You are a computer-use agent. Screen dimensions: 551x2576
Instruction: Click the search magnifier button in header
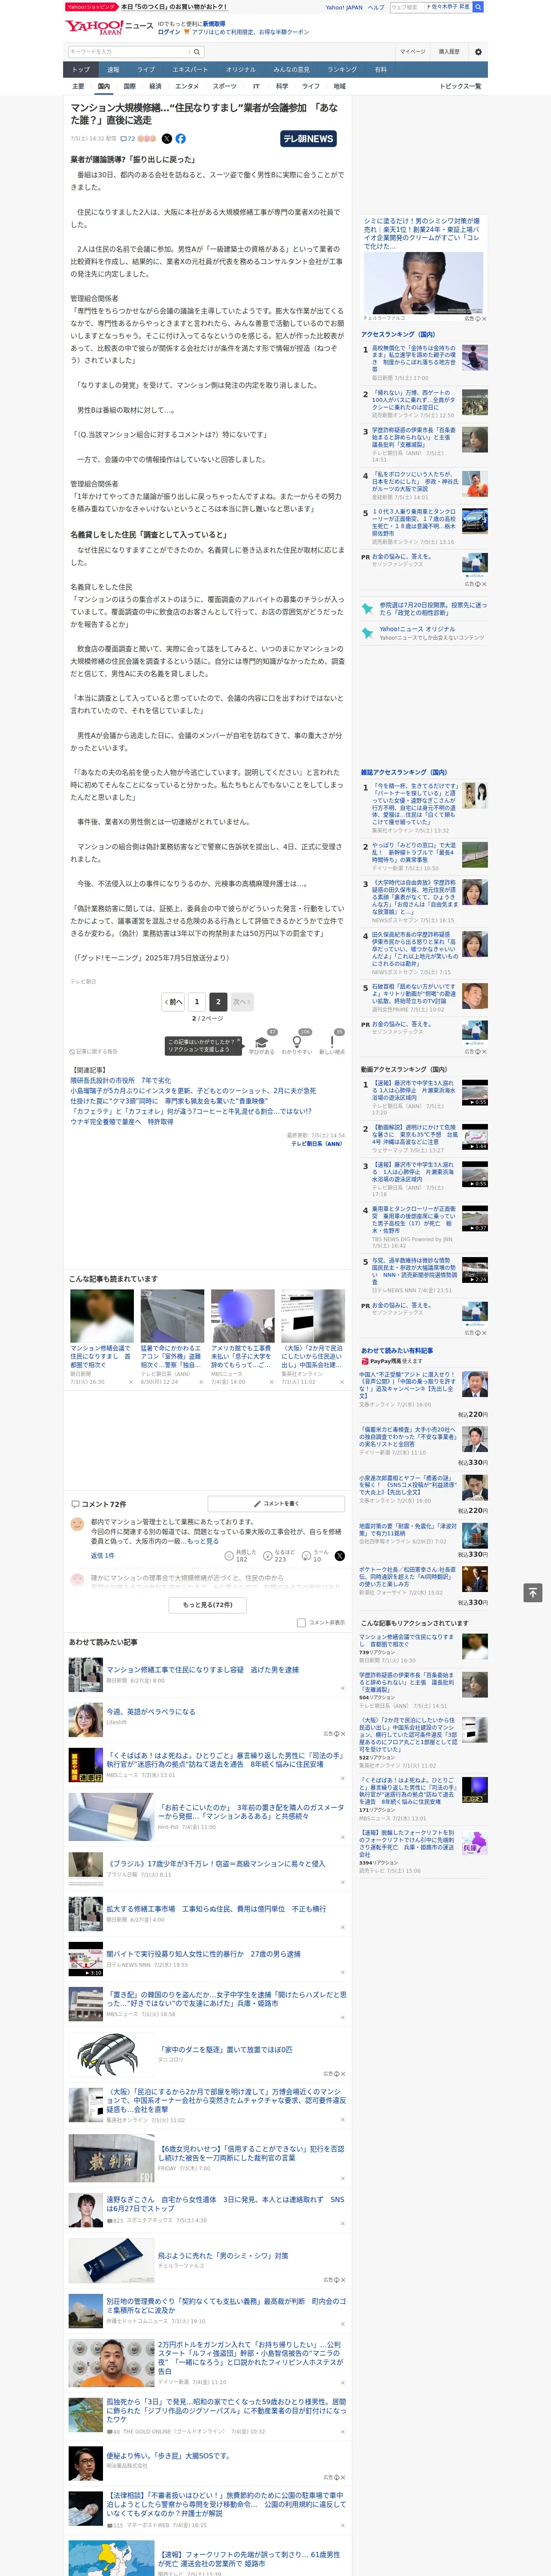(197, 52)
